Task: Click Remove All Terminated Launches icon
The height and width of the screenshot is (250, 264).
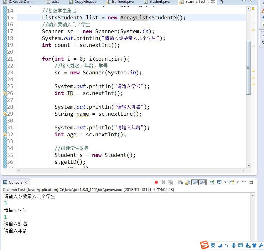Action: click(x=171, y=182)
